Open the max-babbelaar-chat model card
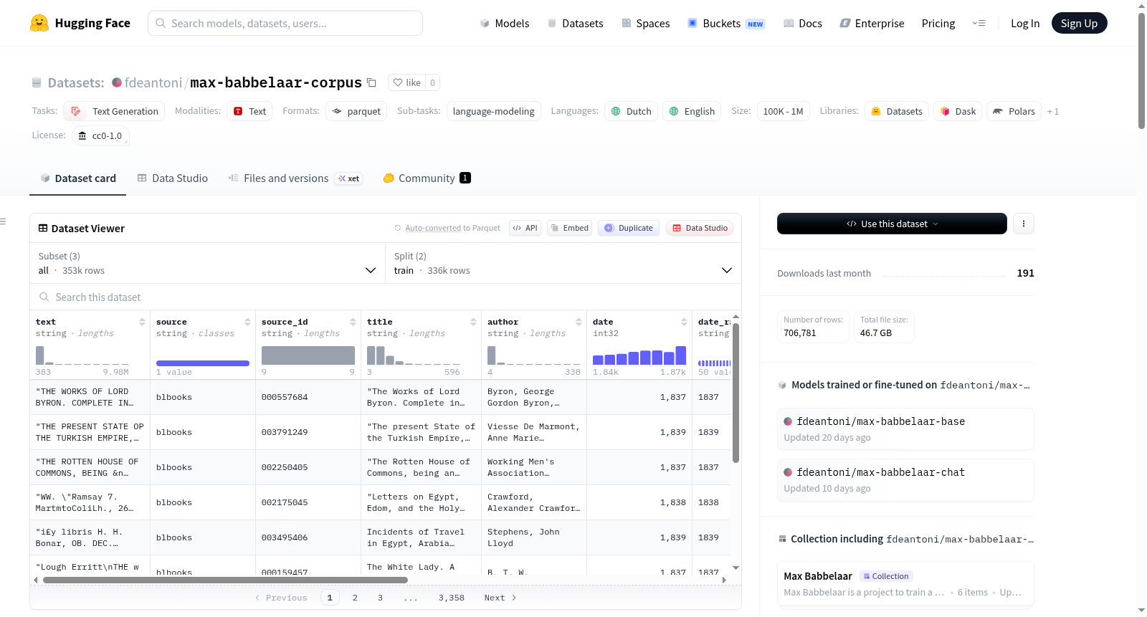This screenshot has width=1147, height=617. click(x=905, y=480)
